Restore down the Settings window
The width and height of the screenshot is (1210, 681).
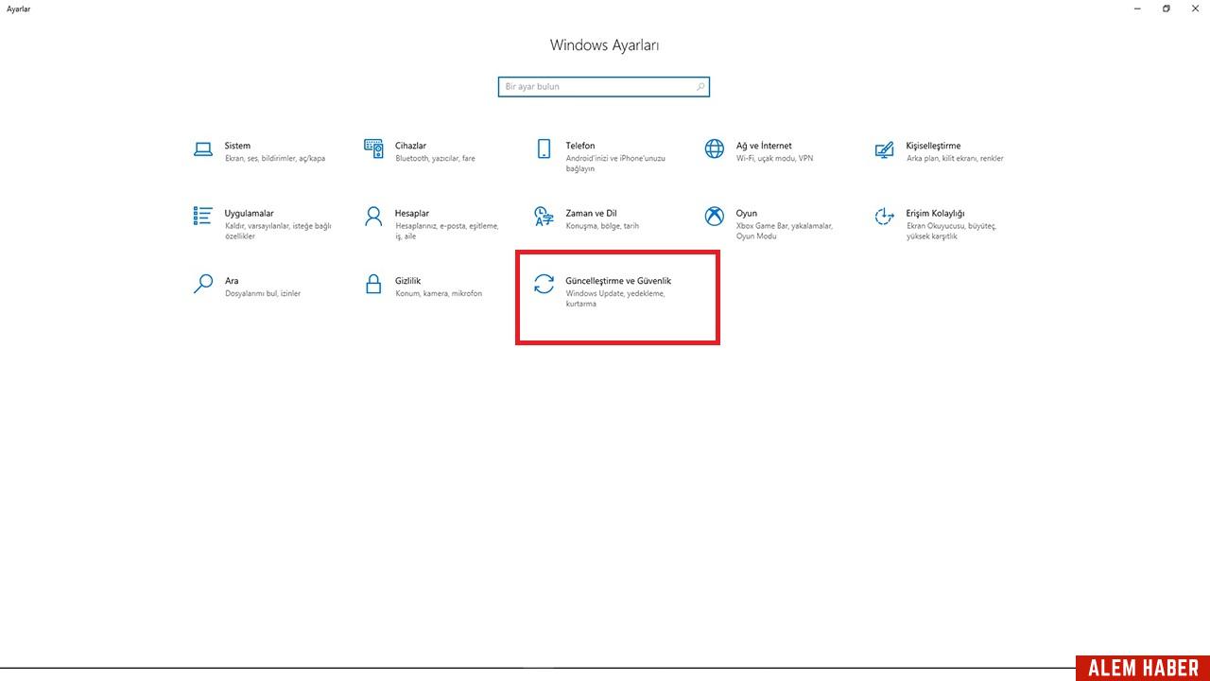pos(1166,9)
